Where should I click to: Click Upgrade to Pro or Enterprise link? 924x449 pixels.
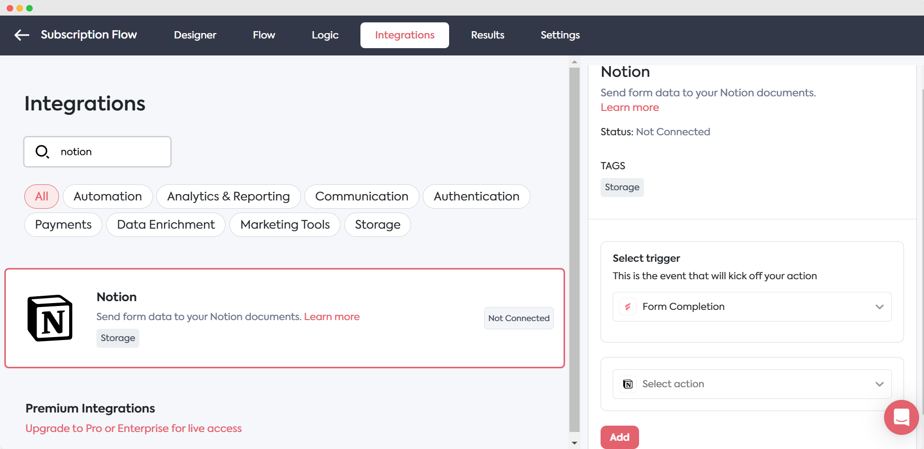[x=133, y=428]
